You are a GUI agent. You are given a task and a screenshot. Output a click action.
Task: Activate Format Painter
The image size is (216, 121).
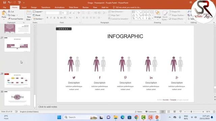[16, 19]
